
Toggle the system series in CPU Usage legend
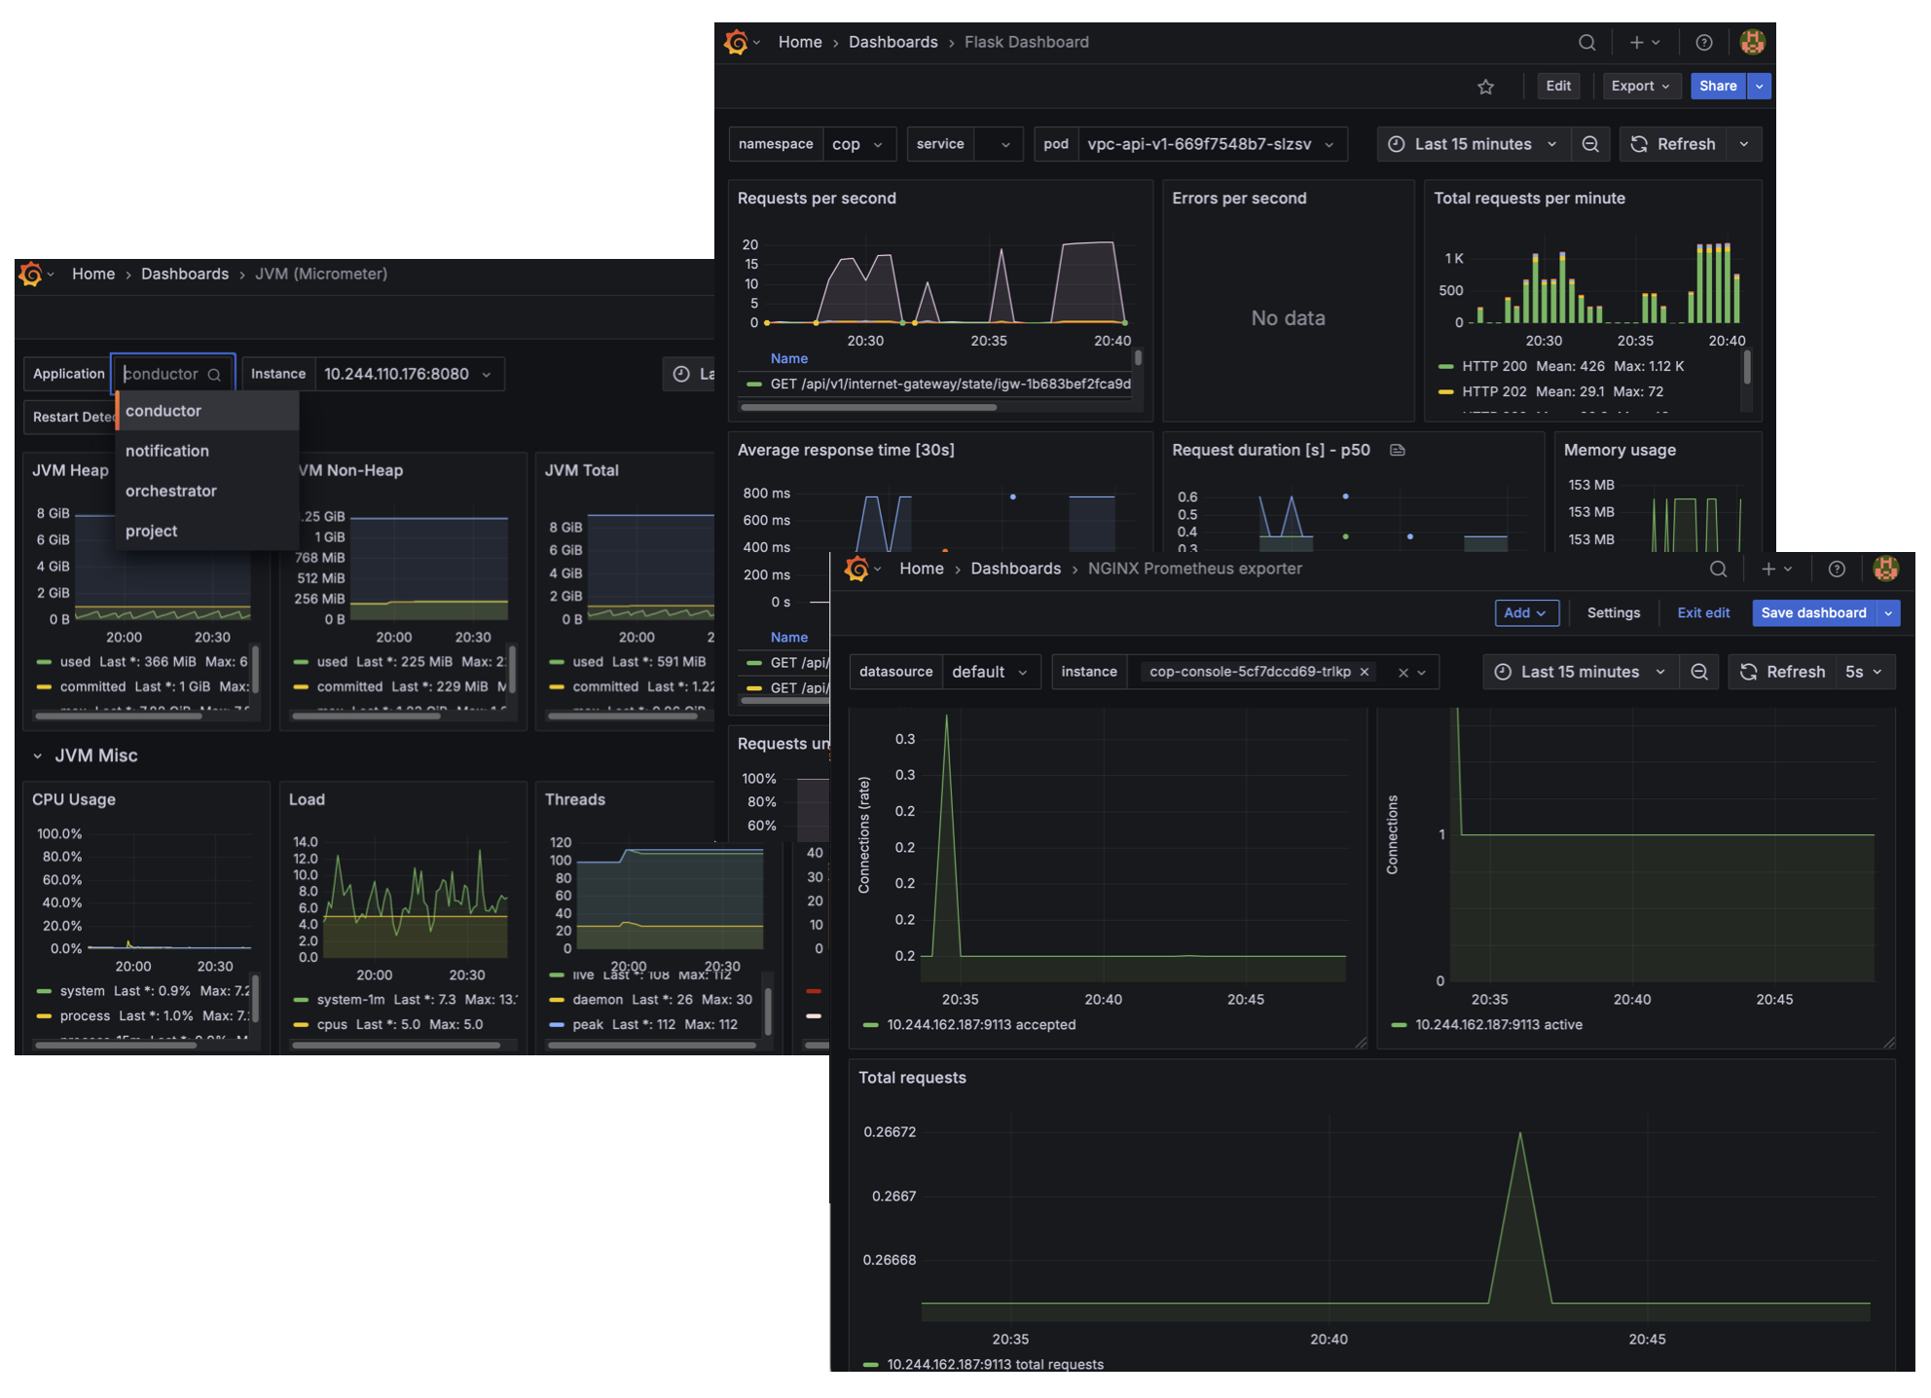pyautogui.click(x=83, y=991)
